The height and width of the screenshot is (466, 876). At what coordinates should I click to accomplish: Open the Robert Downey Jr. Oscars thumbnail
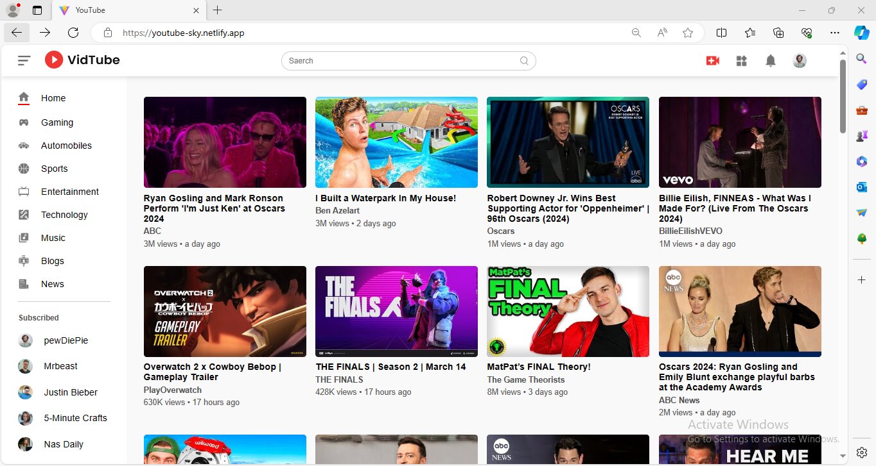pos(568,142)
